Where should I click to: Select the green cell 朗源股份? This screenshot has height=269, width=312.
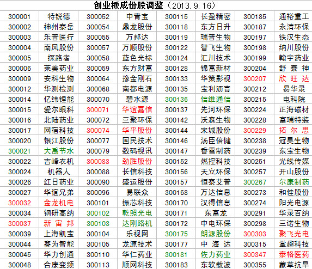[x=216, y=234]
